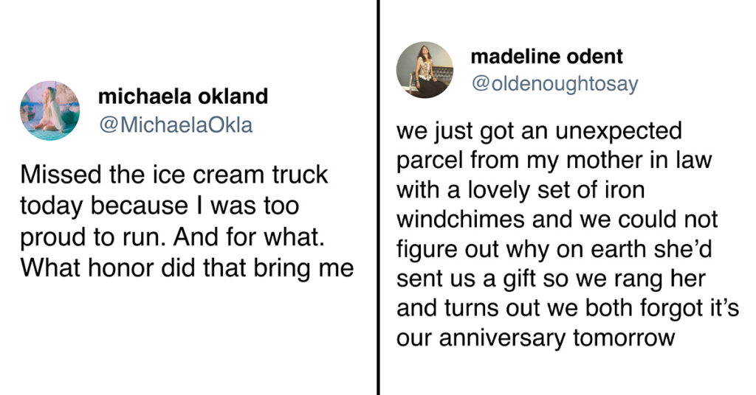Click the michaela okland display name
The width and height of the screenshot is (756, 395).
pyautogui.click(x=183, y=97)
